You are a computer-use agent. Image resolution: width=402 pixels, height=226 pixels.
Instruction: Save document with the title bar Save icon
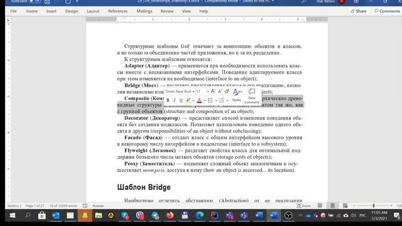coord(47,2)
